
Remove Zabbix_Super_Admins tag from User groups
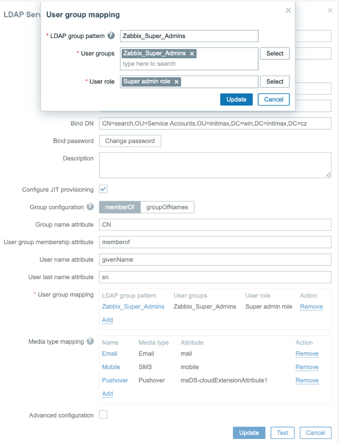click(192, 54)
